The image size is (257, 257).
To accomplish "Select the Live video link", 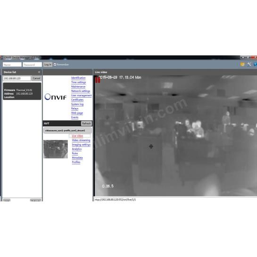I will click(77, 136).
